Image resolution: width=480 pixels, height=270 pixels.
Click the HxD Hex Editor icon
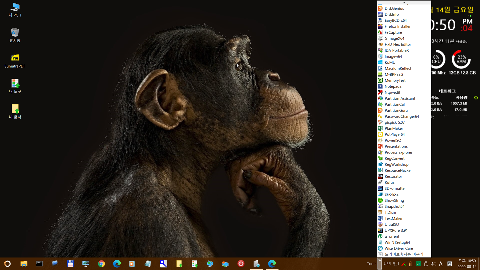(380, 44)
